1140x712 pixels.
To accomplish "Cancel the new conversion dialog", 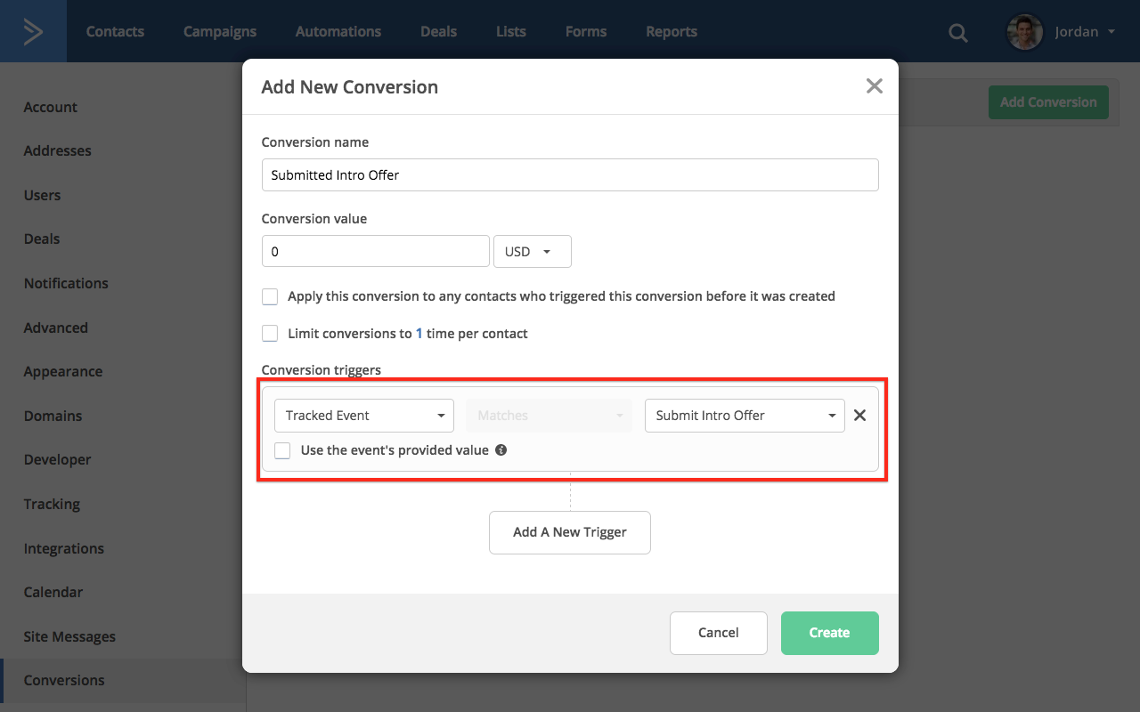I will click(x=718, y=633).
